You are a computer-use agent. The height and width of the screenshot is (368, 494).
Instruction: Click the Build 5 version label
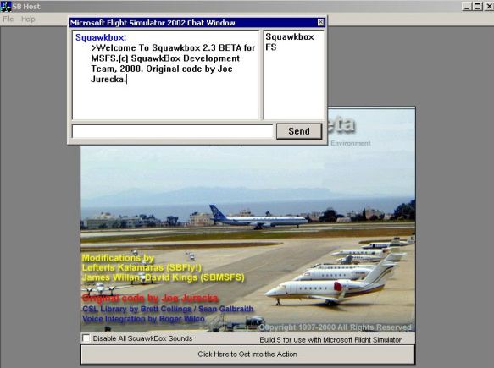pos(330,340)
